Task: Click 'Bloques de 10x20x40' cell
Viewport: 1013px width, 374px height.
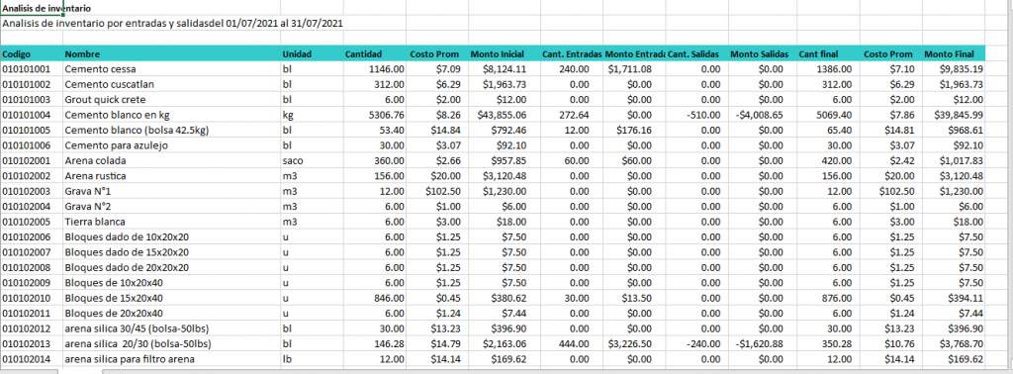Action: point(171,283)
